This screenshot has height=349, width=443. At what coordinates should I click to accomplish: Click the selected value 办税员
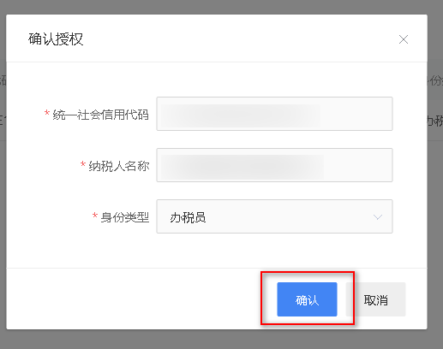pyautogui.click(x=188, y=217)
